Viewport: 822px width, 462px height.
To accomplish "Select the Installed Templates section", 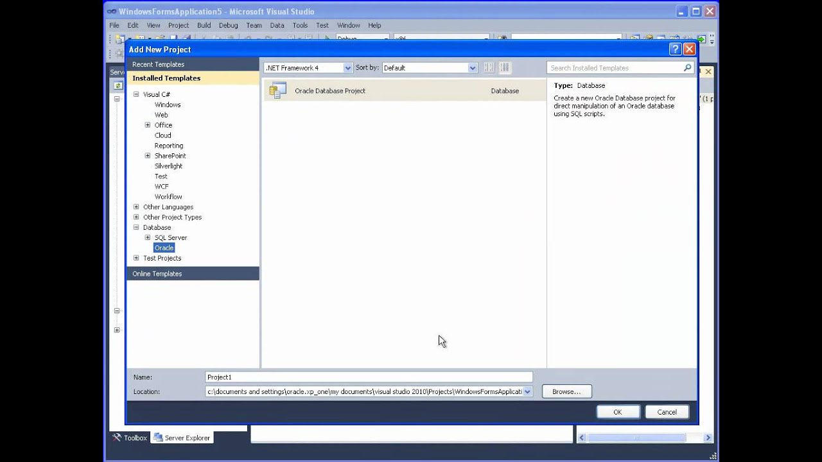I will click(x=193, y=78).
